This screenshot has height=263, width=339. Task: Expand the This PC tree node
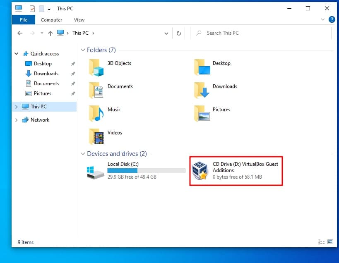click(x=16, y=107)
